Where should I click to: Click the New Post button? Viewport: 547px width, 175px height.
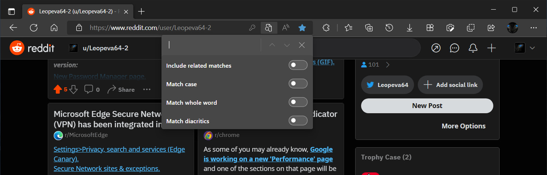point(427,106)
